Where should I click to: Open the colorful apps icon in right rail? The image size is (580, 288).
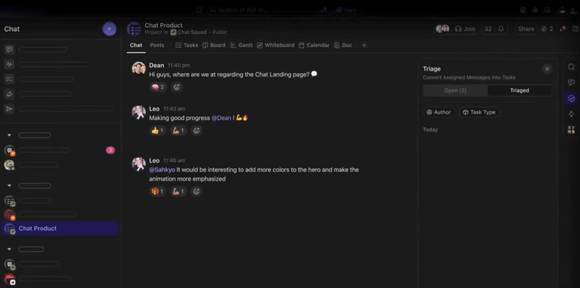(x=571, y=130)
